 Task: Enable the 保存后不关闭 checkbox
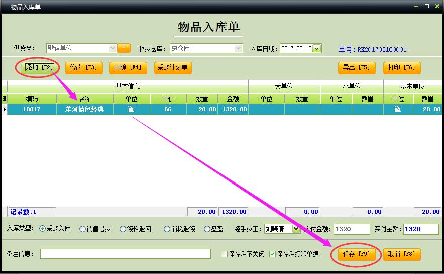(224, 254)
